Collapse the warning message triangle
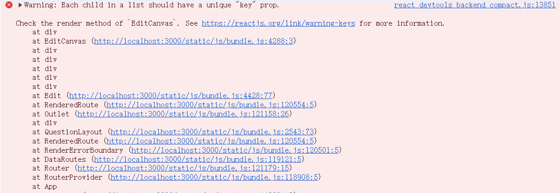This screenshot has height=193, width=560. (x=20, y=6)
